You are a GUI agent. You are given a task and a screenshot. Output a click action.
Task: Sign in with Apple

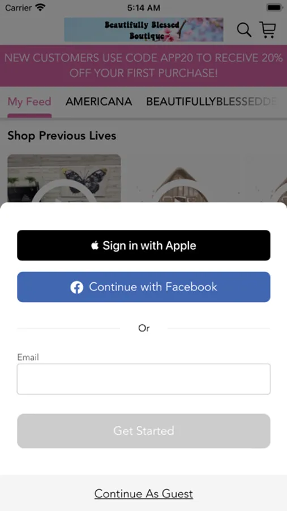(x=144, y=245)
